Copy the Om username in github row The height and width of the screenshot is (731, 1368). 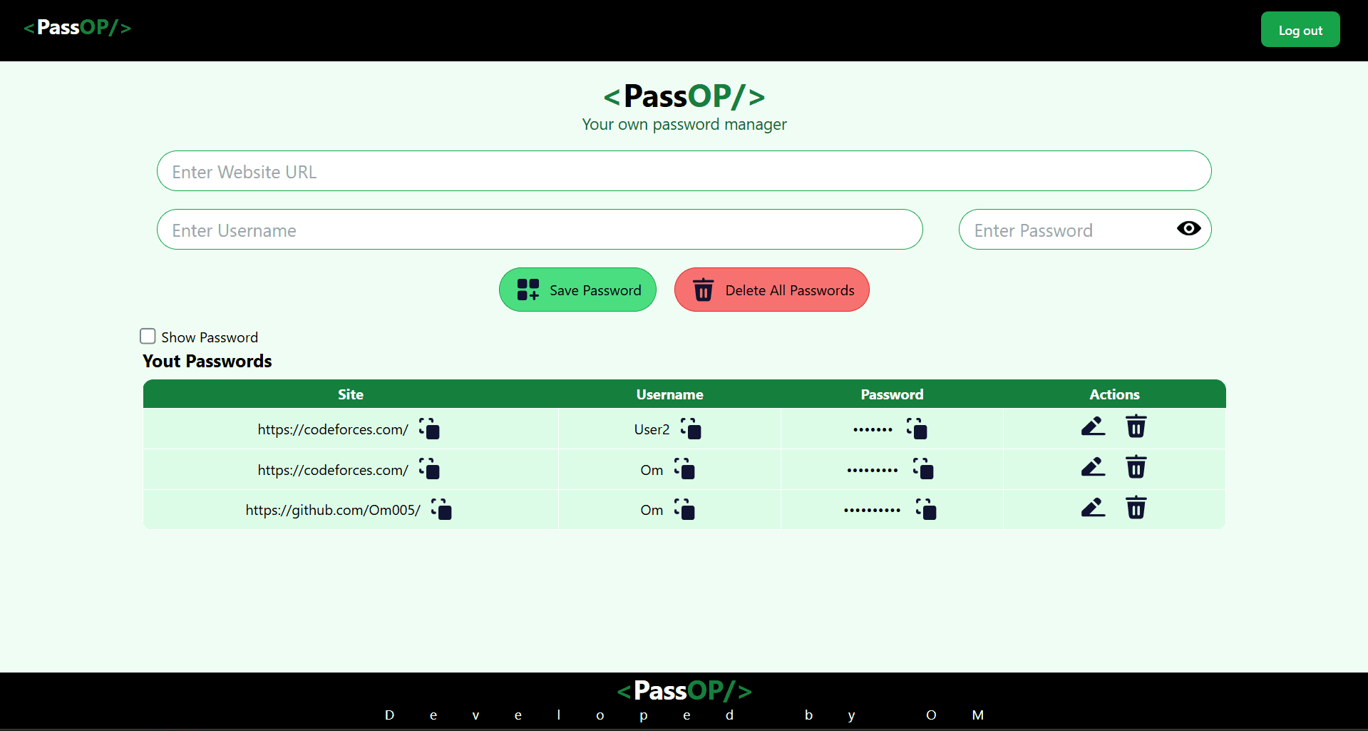pos(684,509)
